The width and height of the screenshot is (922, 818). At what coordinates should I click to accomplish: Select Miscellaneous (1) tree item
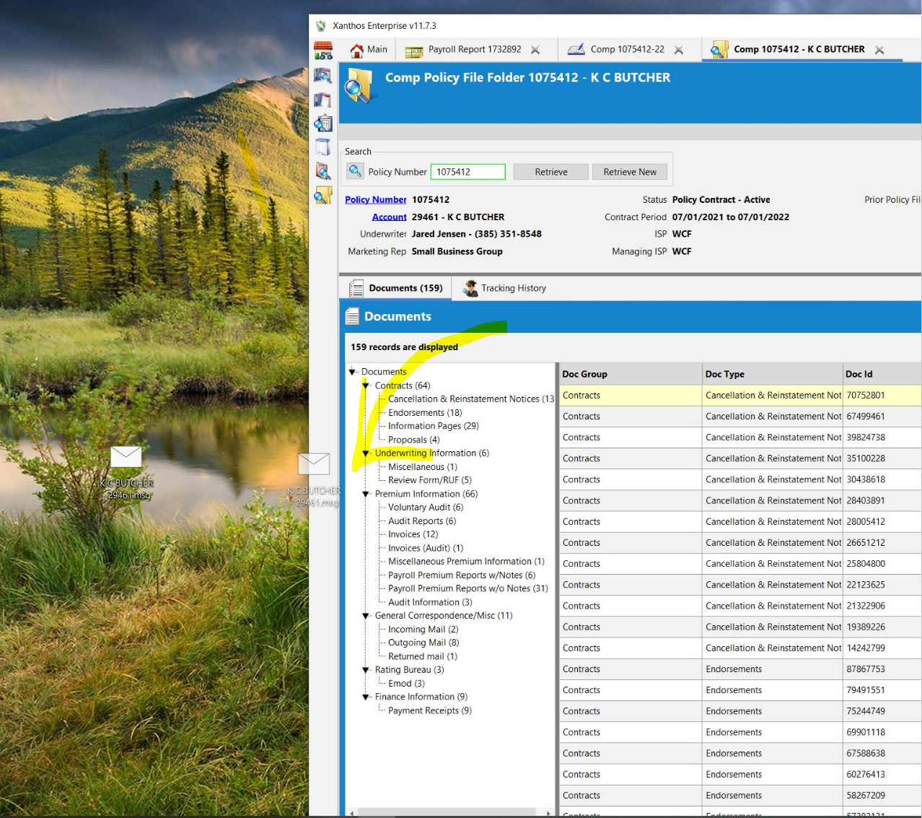pyautogui.click(x=423, y=467)
